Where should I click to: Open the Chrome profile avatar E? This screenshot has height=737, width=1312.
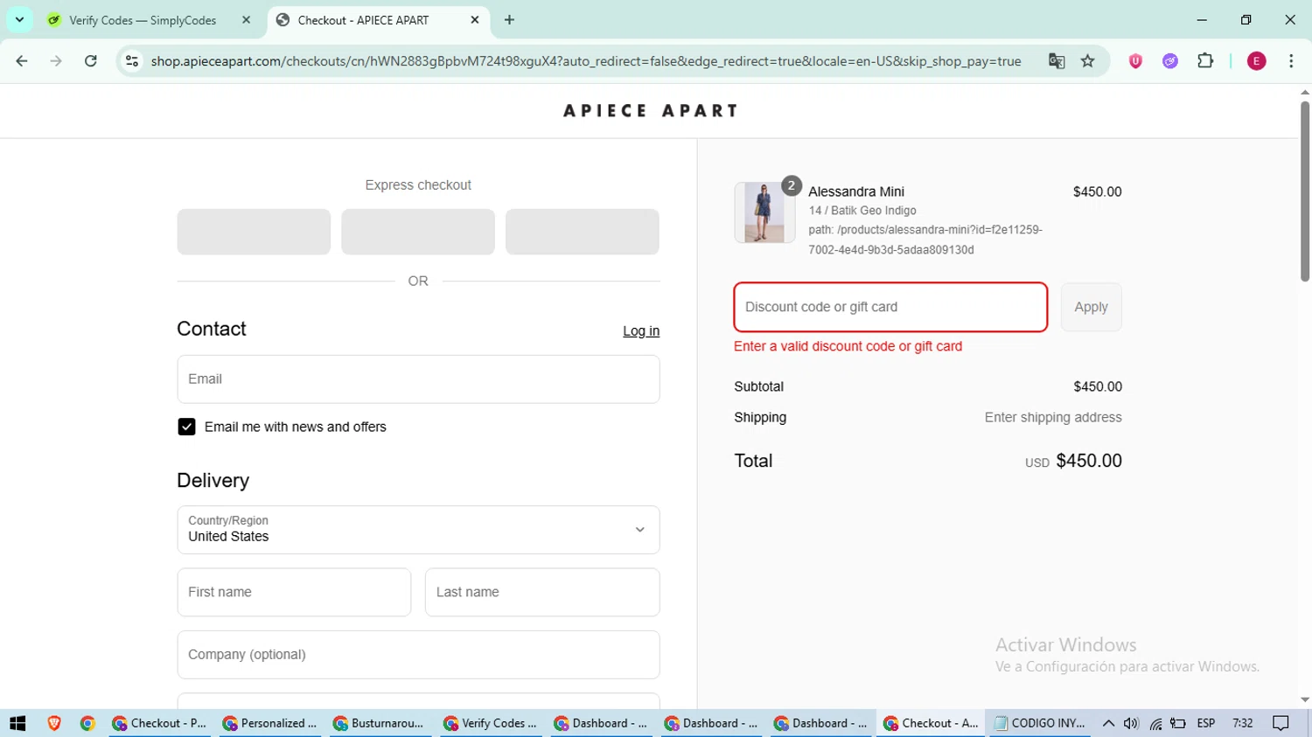coord(1257,61)
